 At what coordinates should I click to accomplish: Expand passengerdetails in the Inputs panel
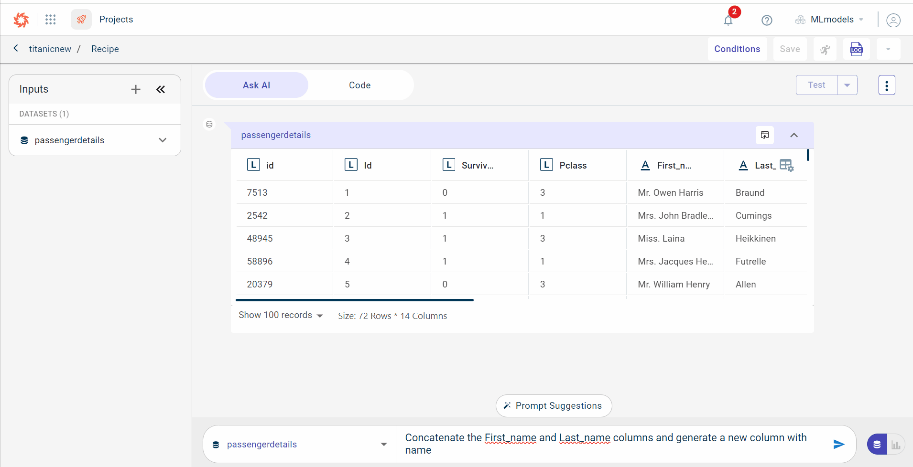click(163, 140)
